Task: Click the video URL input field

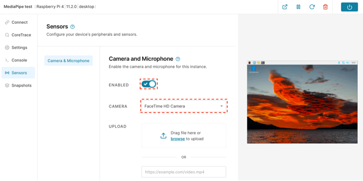Action: [184, 172]
